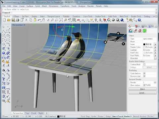The width and height of the screenshot is (159, 119).
Task: Toggle SmartTrack in status bar
Action: pyautogui.click(x=118, y=116)
